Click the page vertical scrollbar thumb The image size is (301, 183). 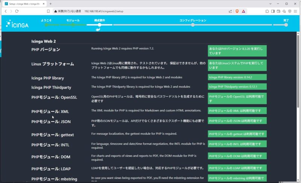(x=298, y=71)
